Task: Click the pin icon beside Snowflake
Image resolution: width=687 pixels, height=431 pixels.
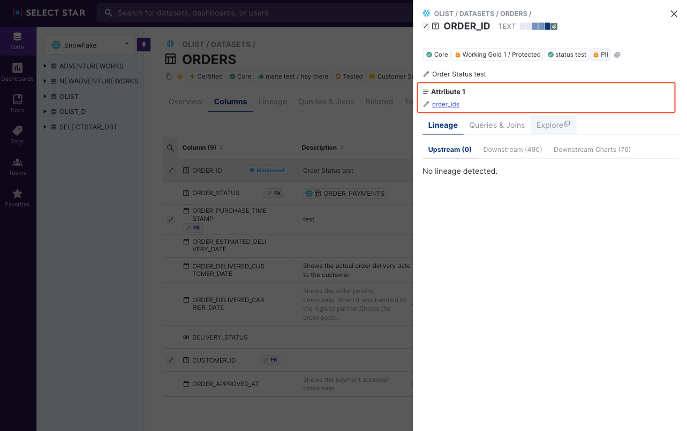Action: [144, 45]
